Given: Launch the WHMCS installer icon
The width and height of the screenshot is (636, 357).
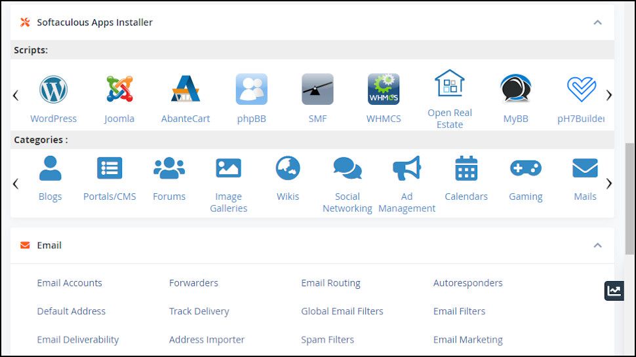Looking at the screenshot, I should point(384,89).
